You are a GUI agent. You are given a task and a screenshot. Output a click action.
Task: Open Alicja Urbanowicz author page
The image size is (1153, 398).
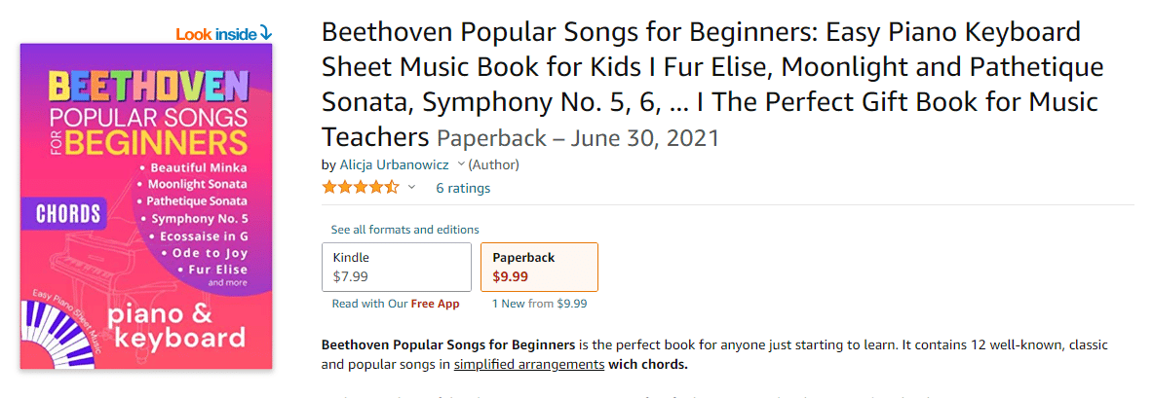[394, 164]
